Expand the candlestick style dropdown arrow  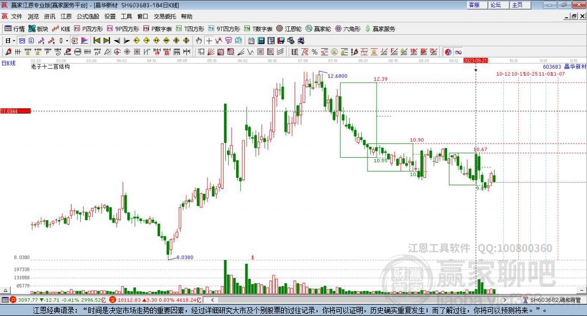click(67, 41)
